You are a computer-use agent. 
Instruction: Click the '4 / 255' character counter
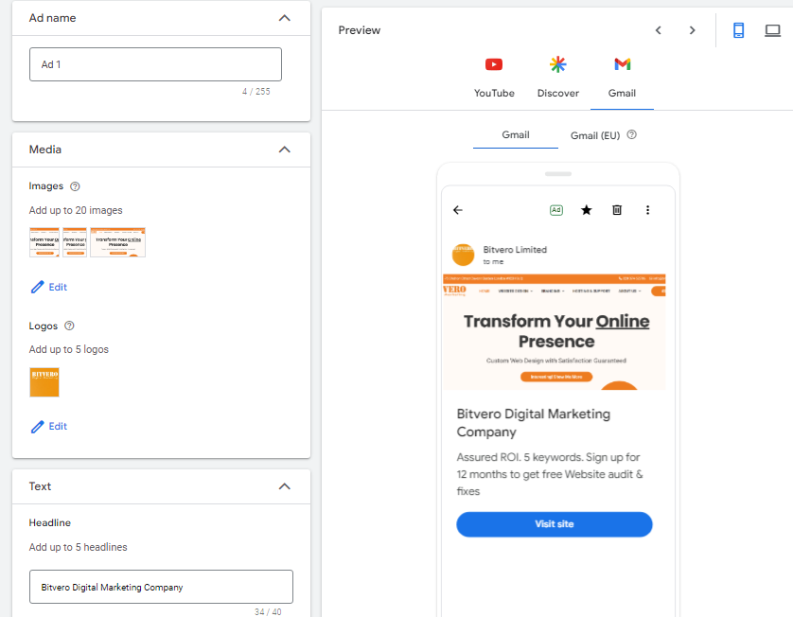coord(256,92)
